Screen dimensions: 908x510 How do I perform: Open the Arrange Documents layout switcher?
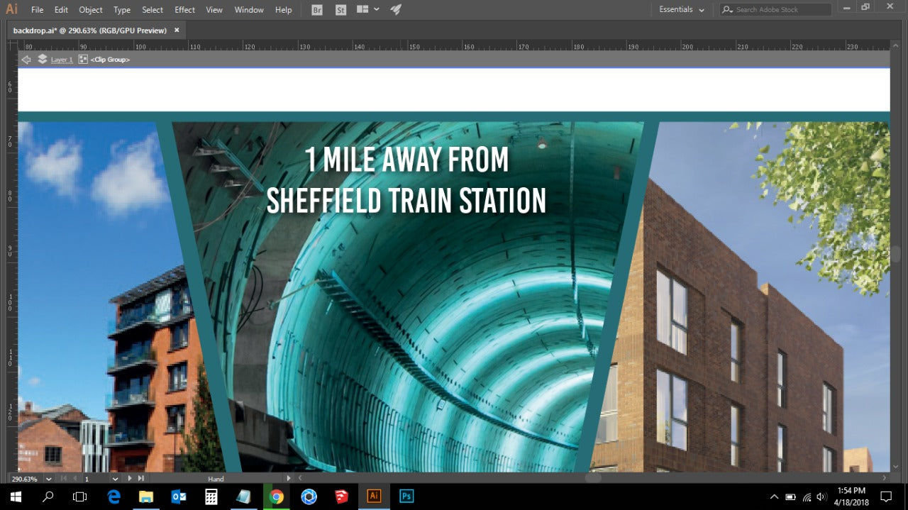367,9
